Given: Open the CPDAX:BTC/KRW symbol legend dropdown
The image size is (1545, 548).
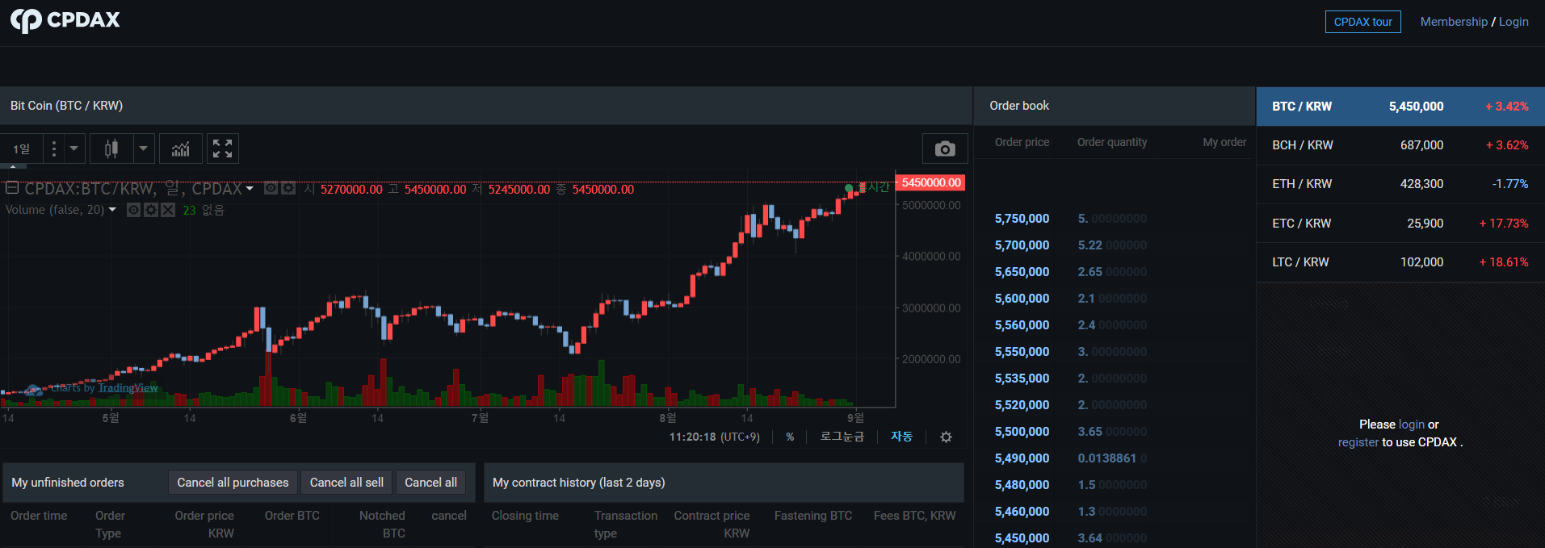Looking at the screenshot, I should coord(250,189).
